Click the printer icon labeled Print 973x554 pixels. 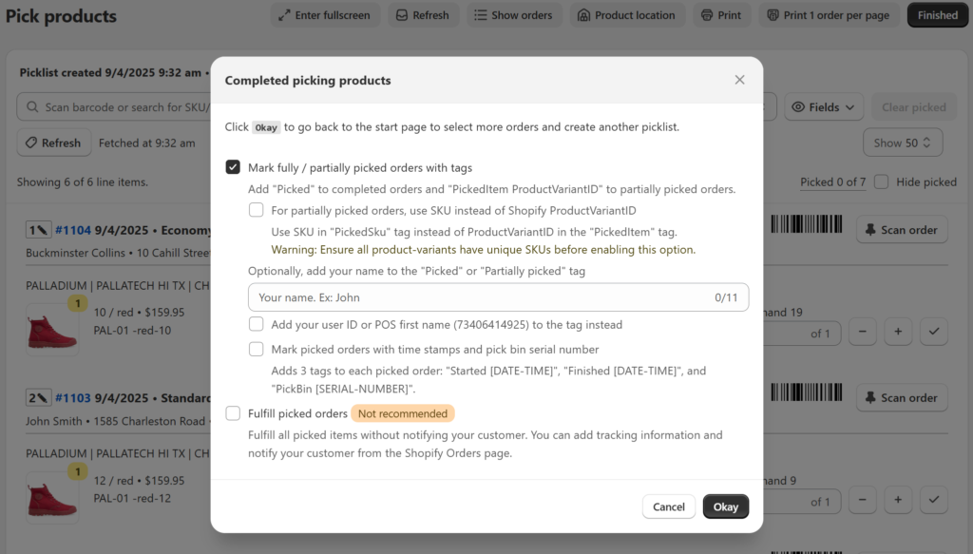pos(707,15)
